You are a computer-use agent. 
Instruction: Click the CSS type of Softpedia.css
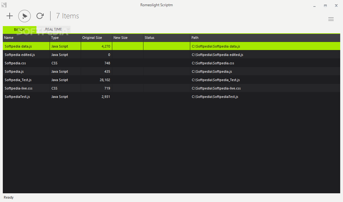pos(55,63)
